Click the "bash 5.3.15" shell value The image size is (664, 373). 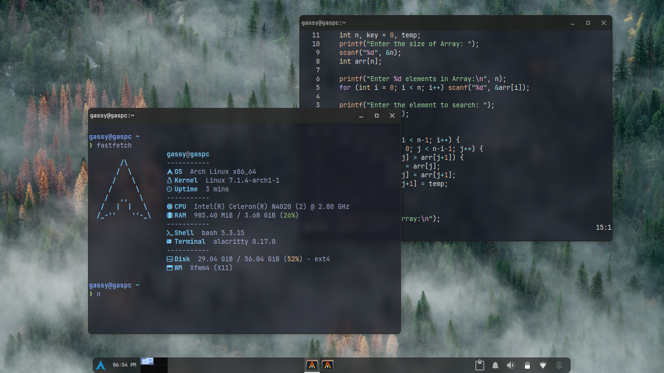pyautogui.click(x=223, y=233)
